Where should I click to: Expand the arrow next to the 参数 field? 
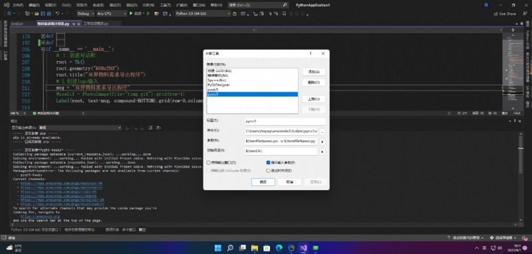pos(323,142)
